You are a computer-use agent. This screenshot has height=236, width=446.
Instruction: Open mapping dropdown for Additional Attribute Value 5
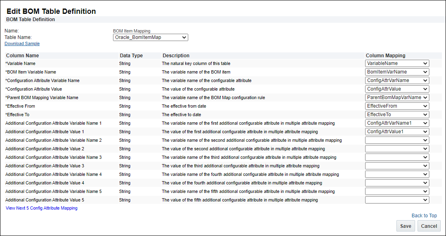397,200
